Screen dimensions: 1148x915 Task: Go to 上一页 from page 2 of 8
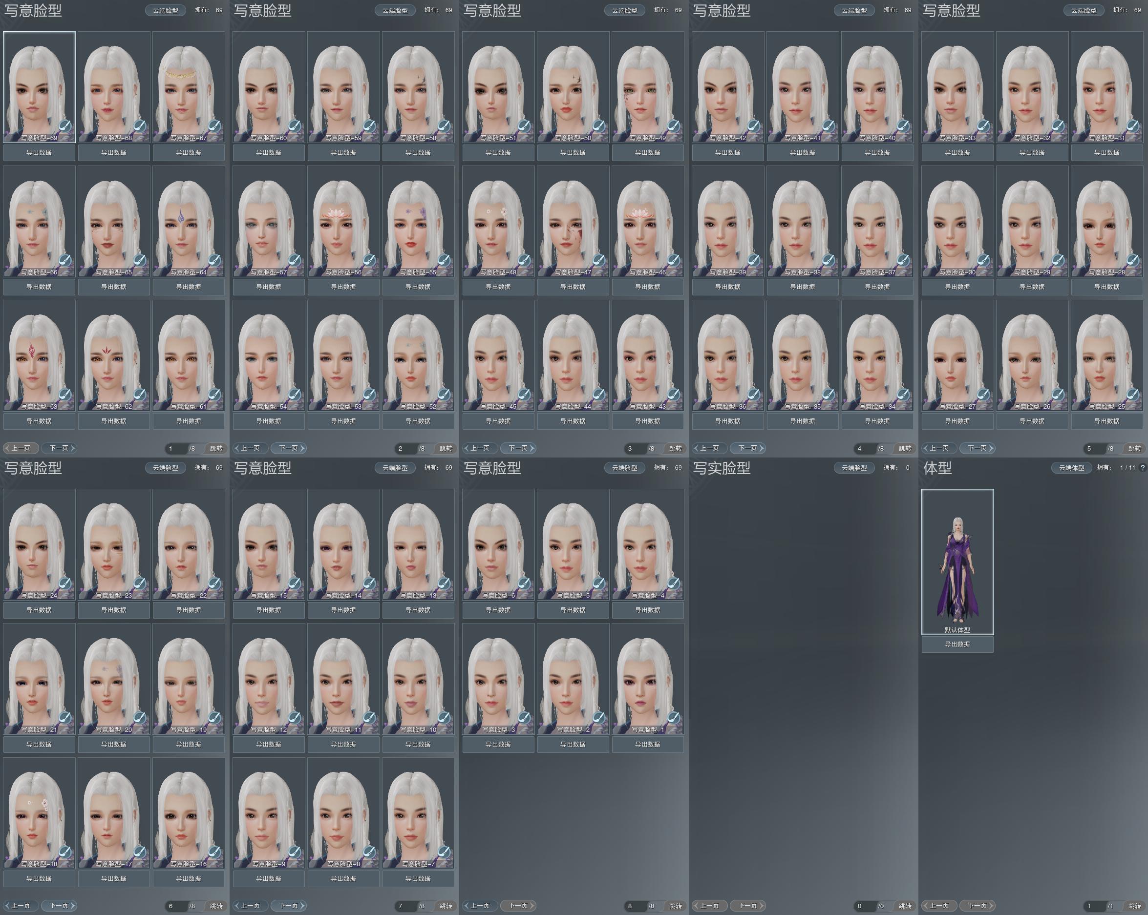coord(250,448)
